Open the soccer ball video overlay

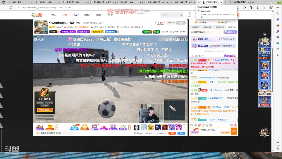point(107,108)
